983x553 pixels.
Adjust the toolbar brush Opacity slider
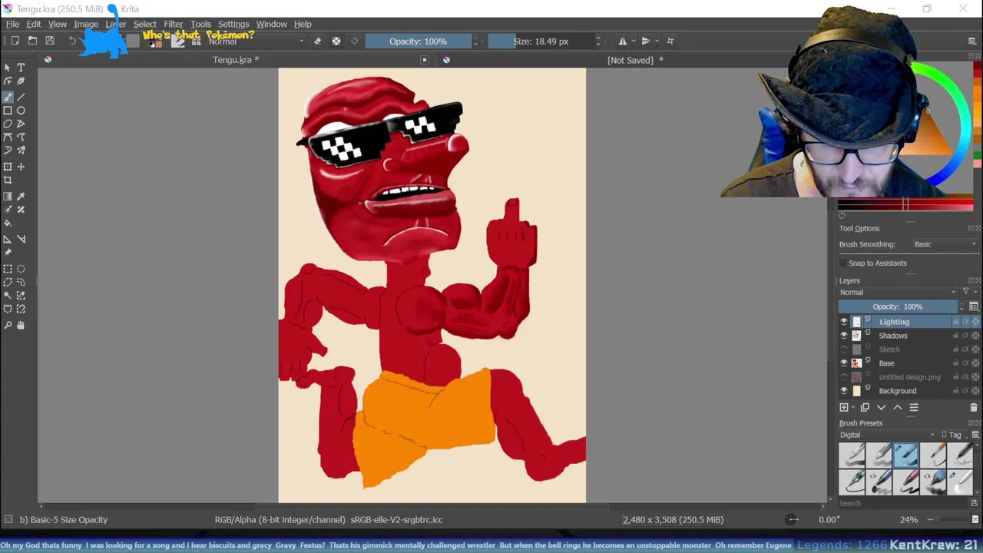click(x=418, y=41)
